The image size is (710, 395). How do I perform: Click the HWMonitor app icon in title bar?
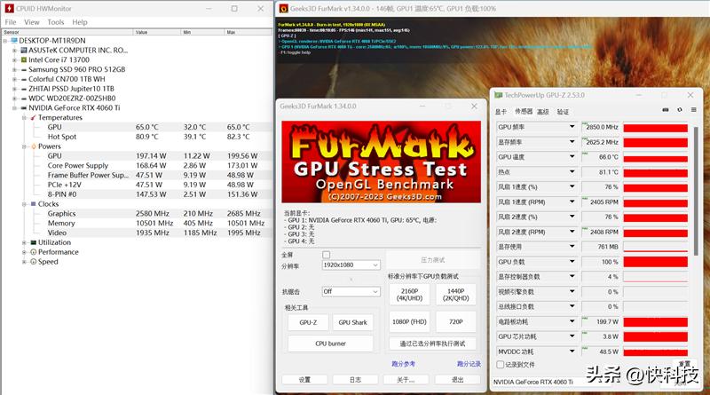coord(9,8)
